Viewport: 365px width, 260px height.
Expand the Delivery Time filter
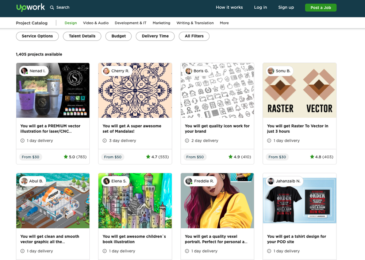[155, 36]
